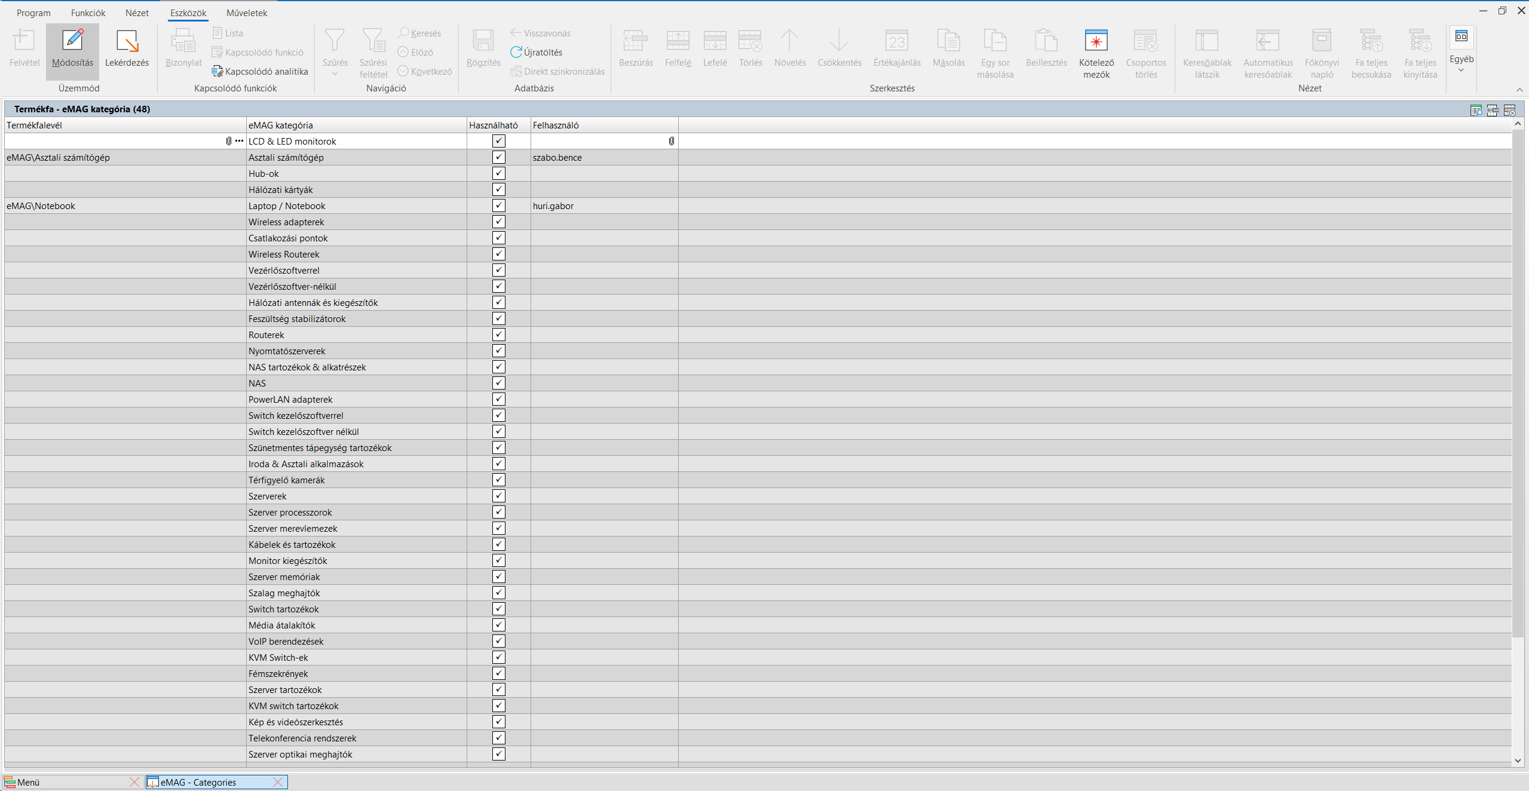Toggle Használható checkbox for Laptop / Notebook

coord(498,206)
